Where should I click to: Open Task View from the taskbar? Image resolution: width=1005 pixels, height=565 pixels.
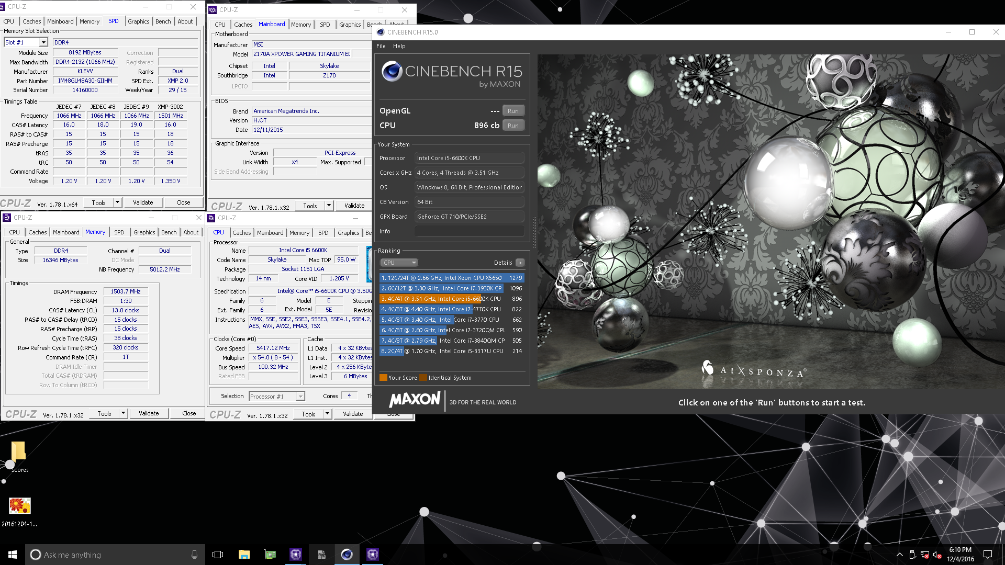point(218,555)
